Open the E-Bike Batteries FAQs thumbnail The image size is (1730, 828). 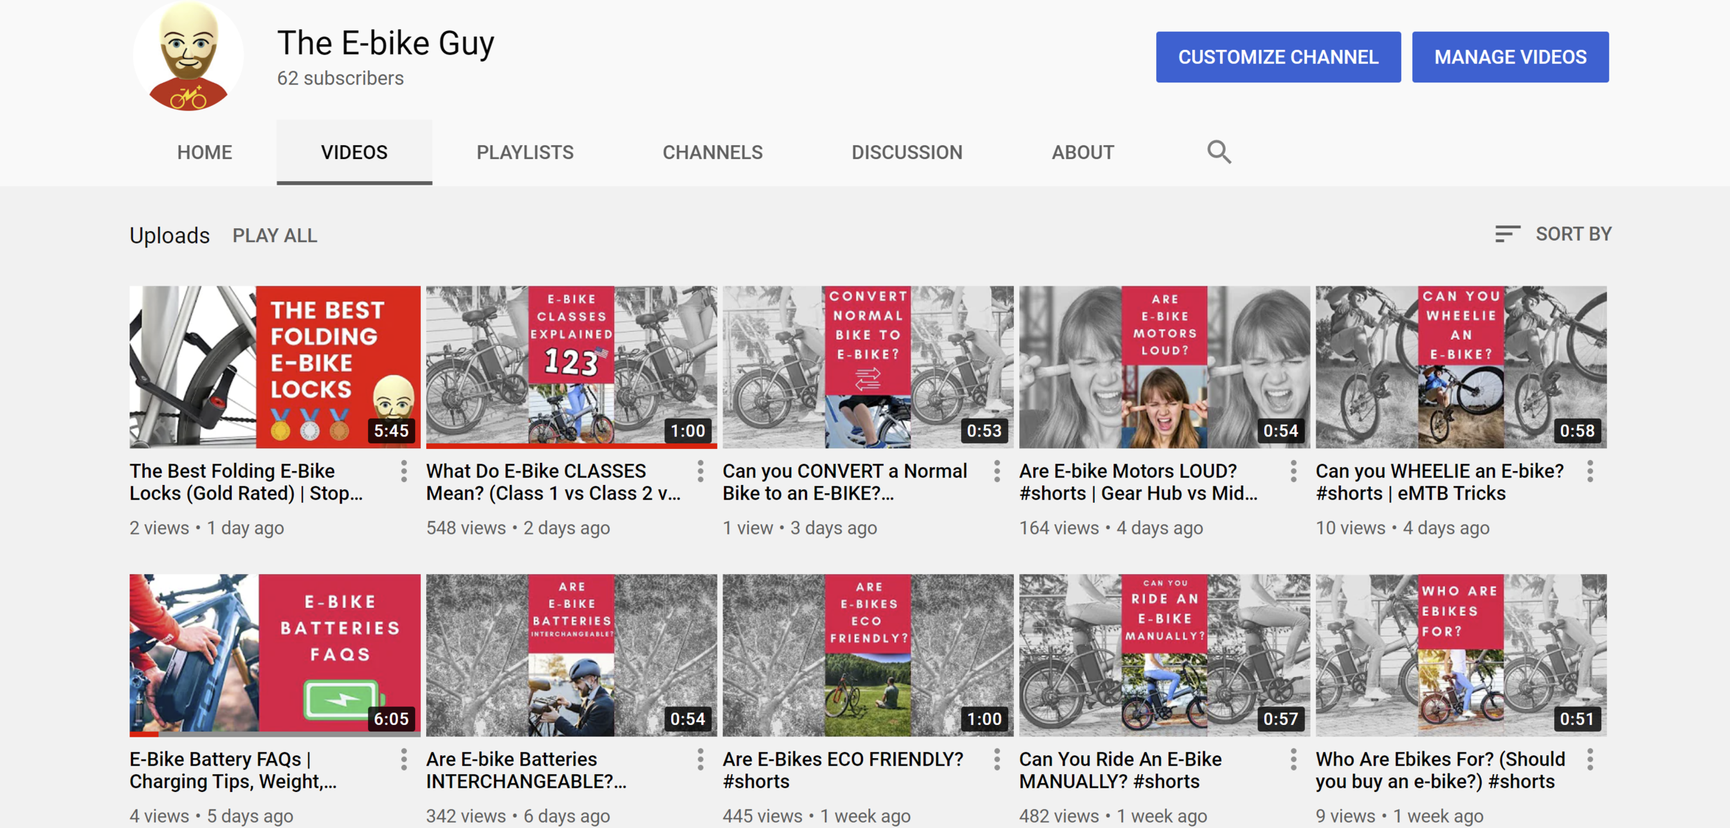click(x=275, y=654)
